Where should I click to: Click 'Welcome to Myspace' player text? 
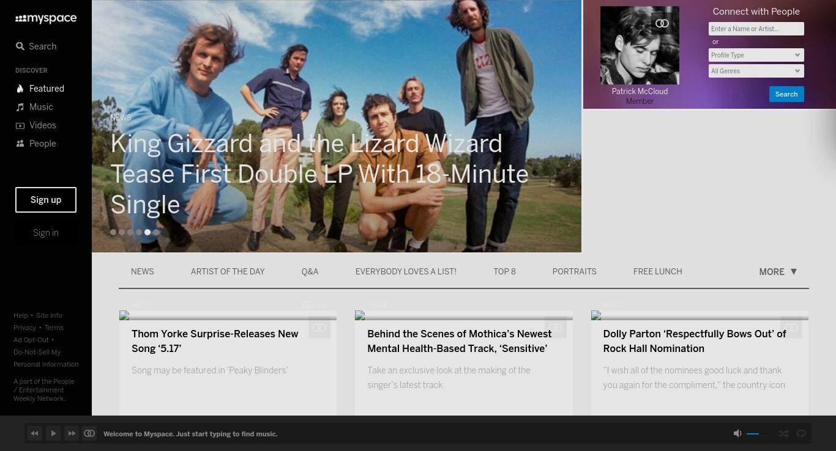(190, 434)
